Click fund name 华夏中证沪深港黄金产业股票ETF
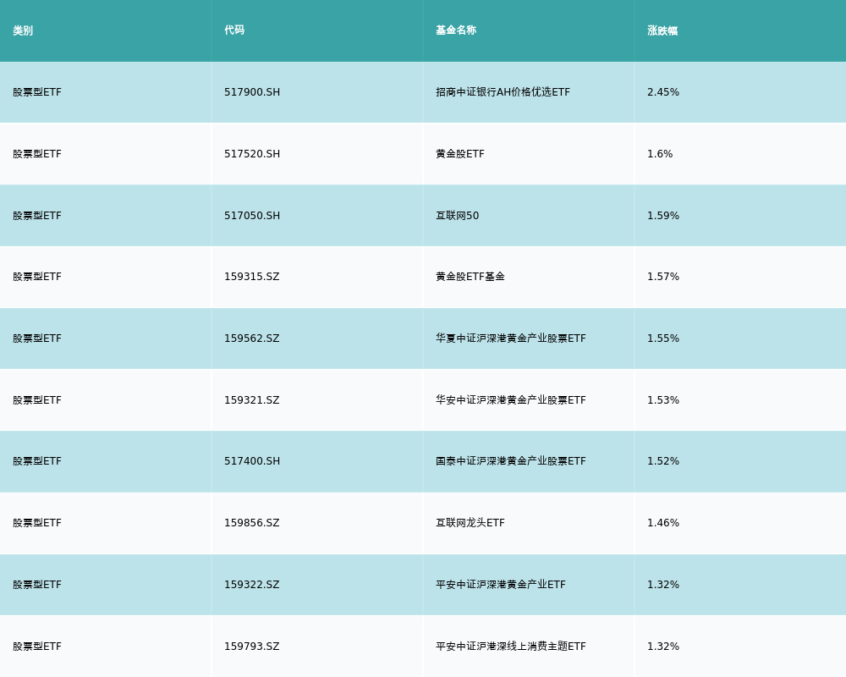This screenshot has height=677, width=846. click(x=511, y=338)
